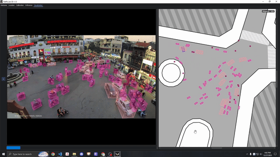Click the blue playback progress bar
Image resolution: width=280 pixels, height=157 pixels.
pyautogui.click(x=14, y=147)
